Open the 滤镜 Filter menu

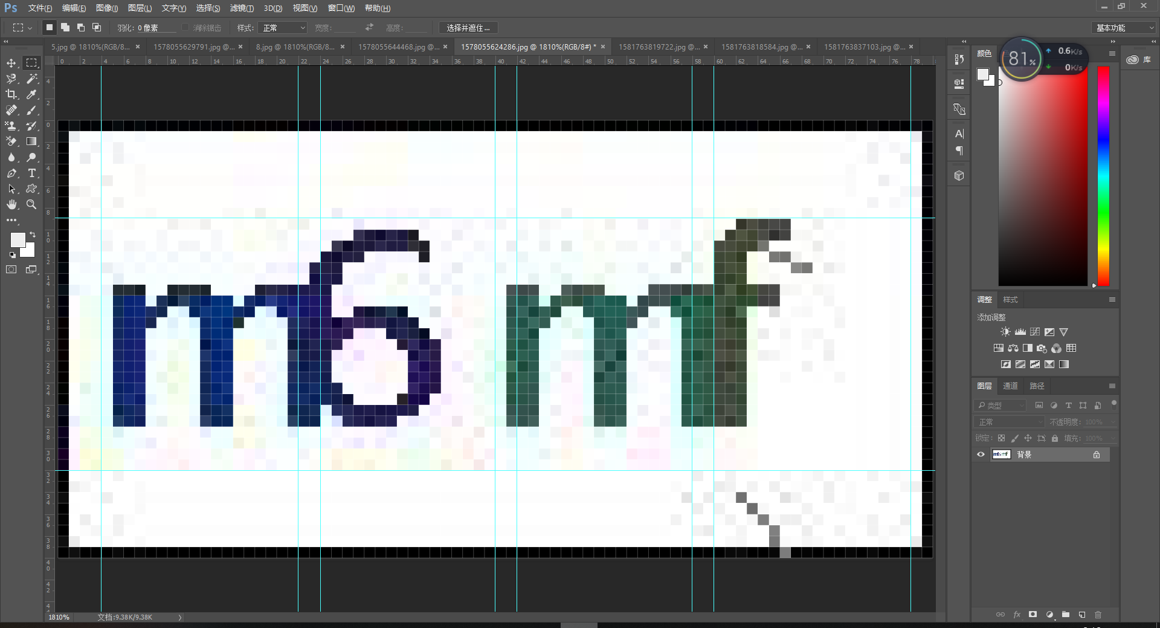click(x=242, y=8)
